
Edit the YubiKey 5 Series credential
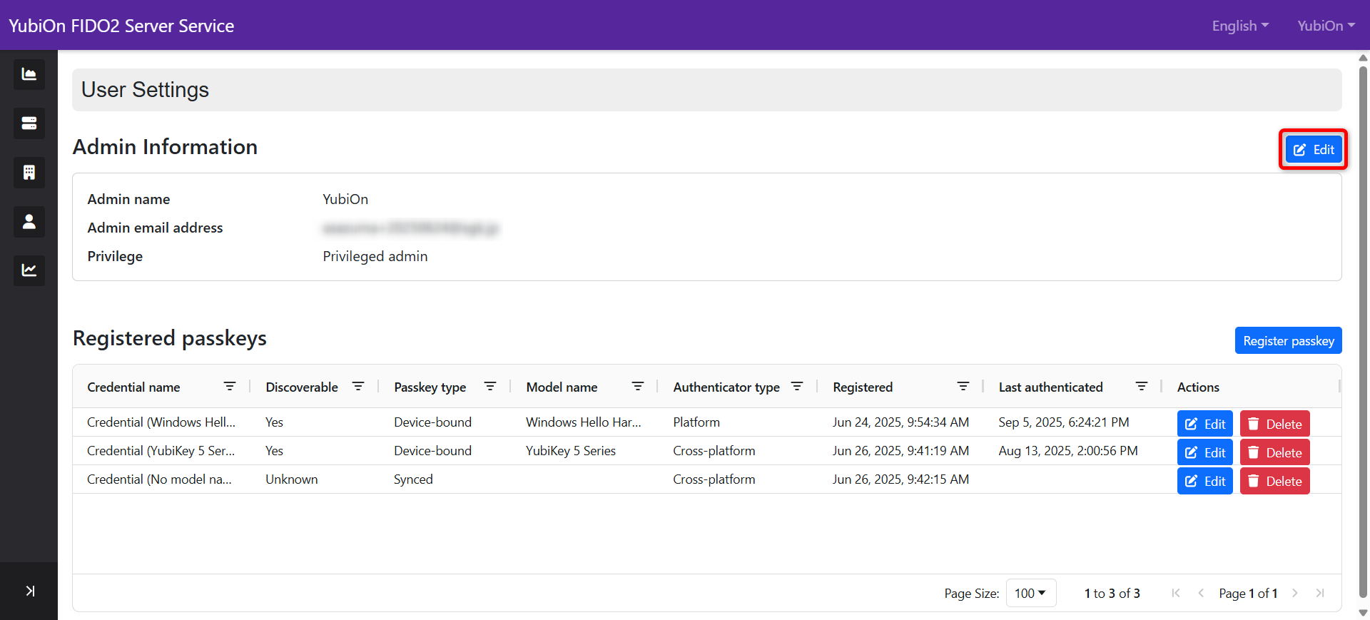point(1205,452)
